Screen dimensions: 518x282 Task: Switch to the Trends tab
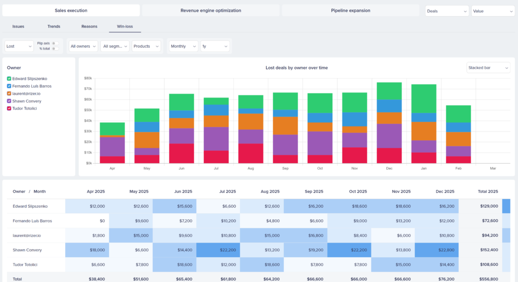(x=54, y=26)
